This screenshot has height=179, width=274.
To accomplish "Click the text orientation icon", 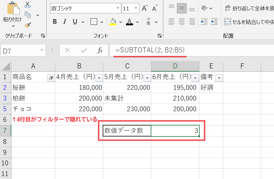I will [204, 8].
